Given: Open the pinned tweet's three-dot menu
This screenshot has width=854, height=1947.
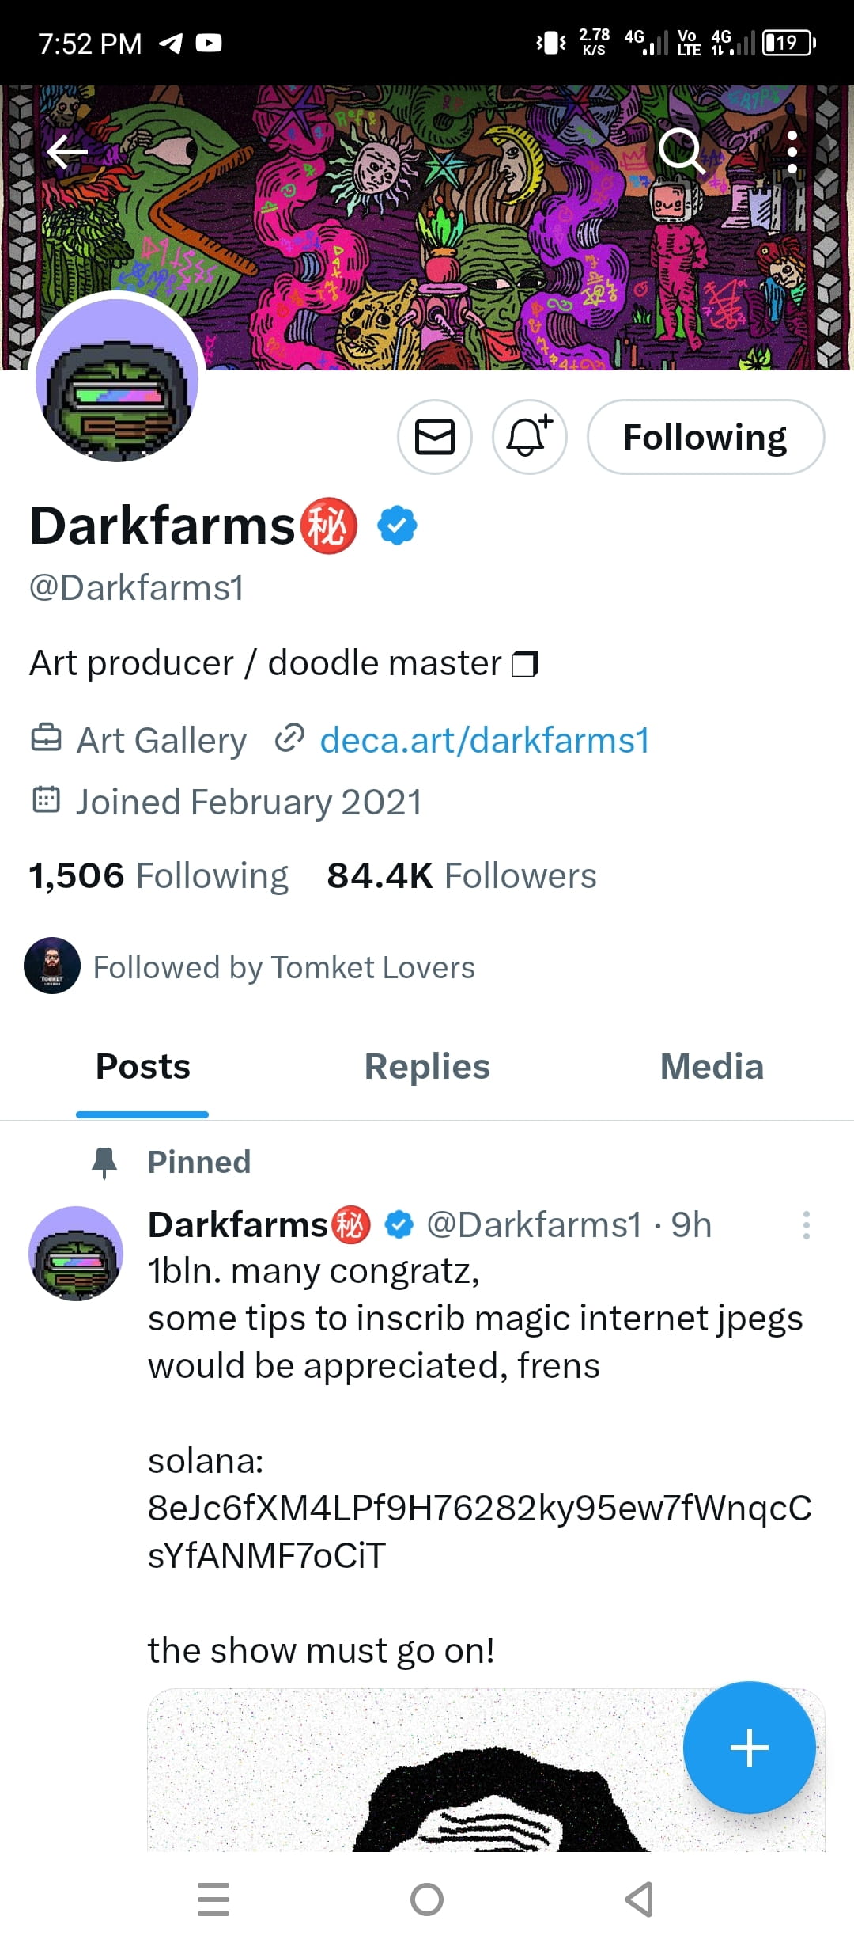Looking at the screenshot, I should point(807,1224).
